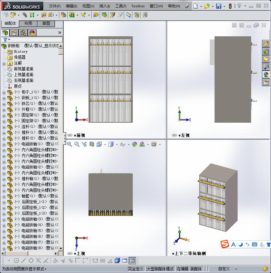Click the Linear Component Pattern icon
This screenshot has width=271, height=273.
[x=32, y=15]
